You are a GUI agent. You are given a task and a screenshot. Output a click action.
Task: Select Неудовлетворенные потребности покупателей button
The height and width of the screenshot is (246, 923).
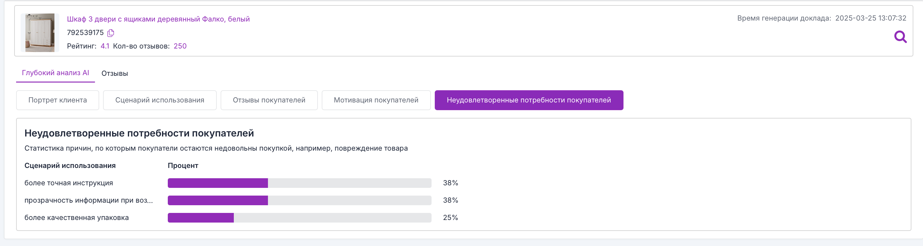529,100
